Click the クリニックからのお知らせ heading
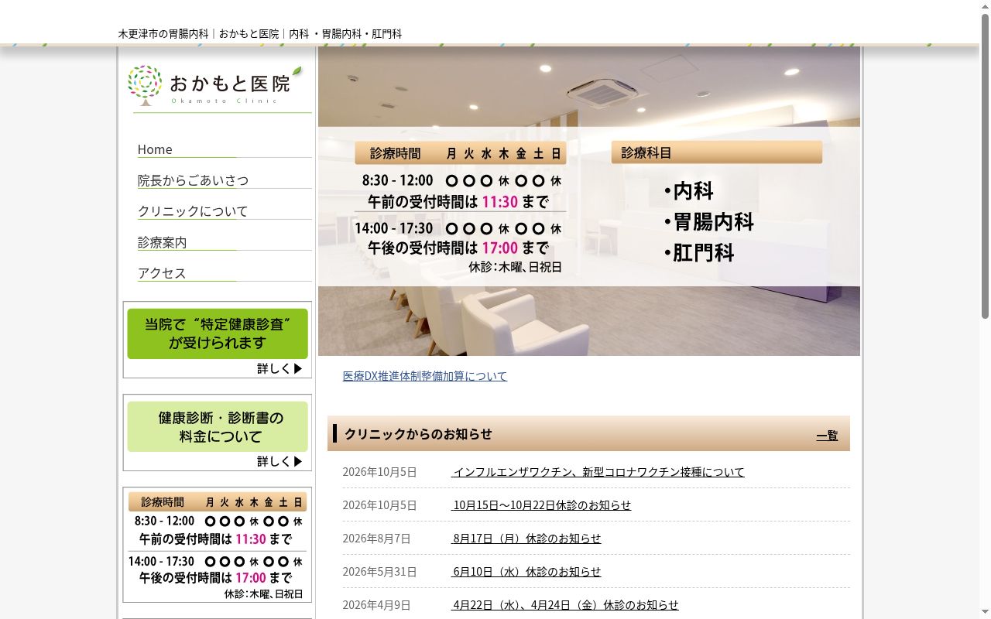 (x=418, y=434)
